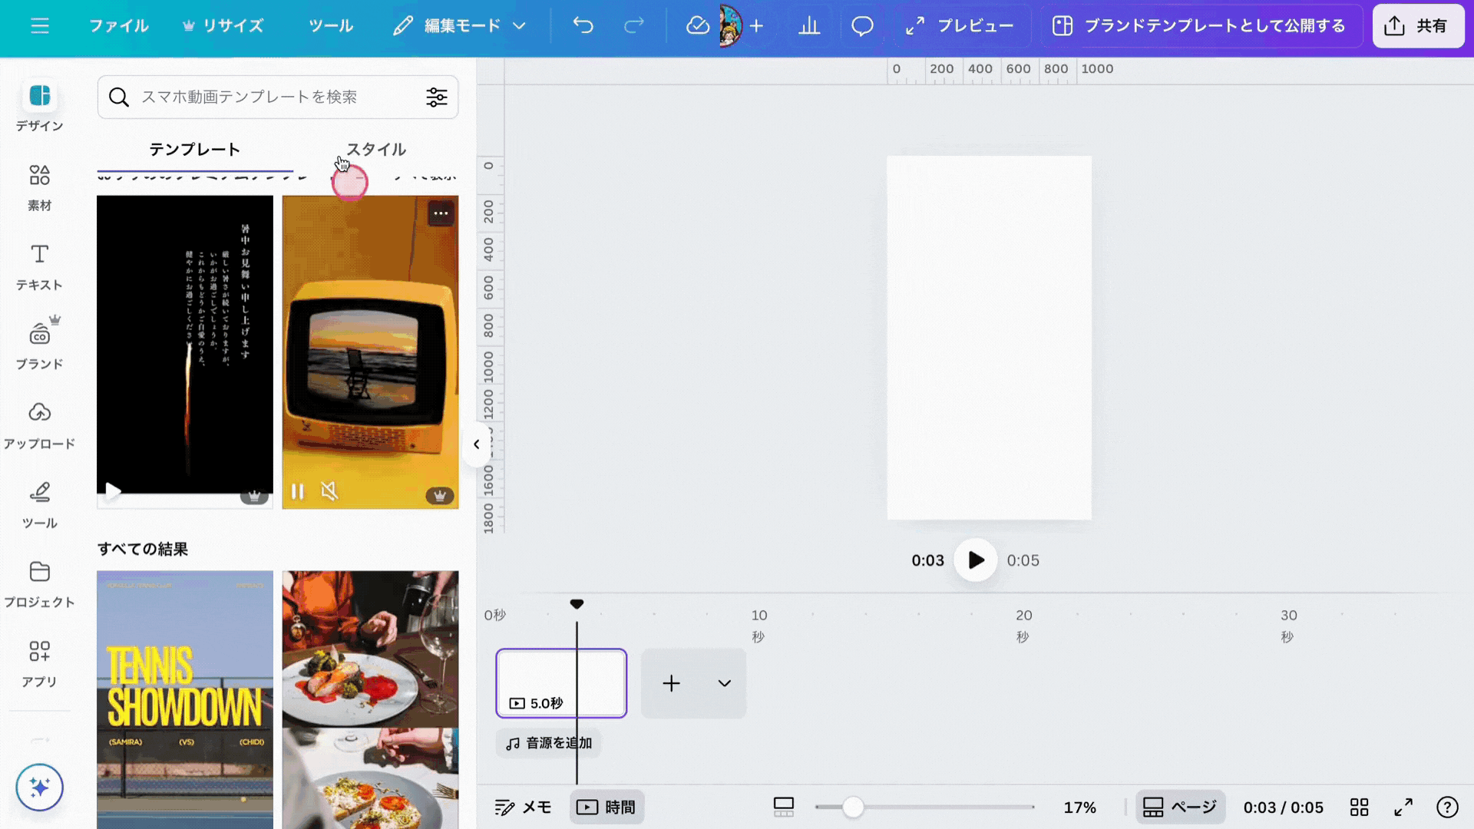Pause the yellow TV template video

[298, 491]
